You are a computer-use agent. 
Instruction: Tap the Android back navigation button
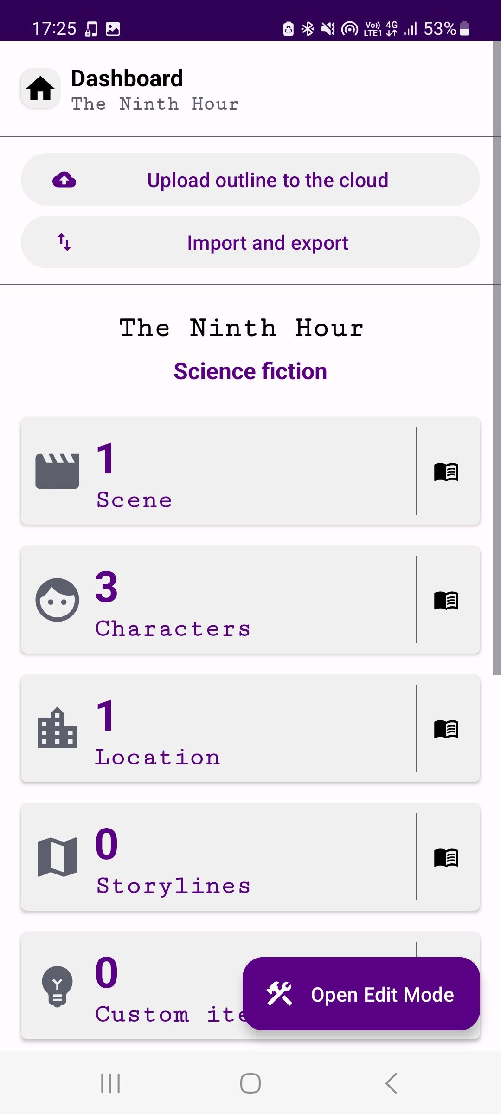click(x=391, y=1083)
